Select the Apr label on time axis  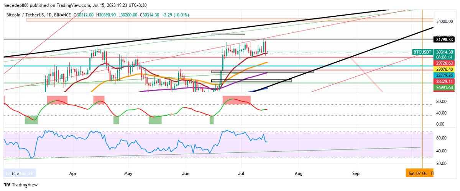73,173
